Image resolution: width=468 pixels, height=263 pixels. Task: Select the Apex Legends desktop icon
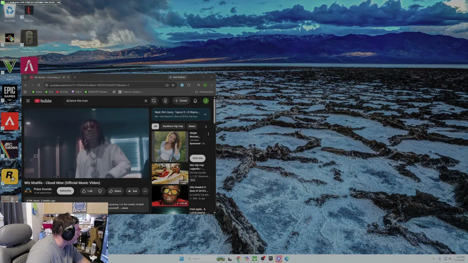[10, 123]
